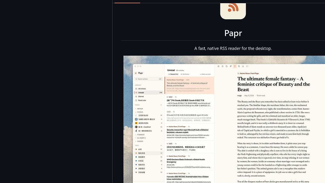Image resolution: width=325 pixels, height=183 pixels.
Task: Click the plus icon beside TAGS
Action: tap(161, 146)
